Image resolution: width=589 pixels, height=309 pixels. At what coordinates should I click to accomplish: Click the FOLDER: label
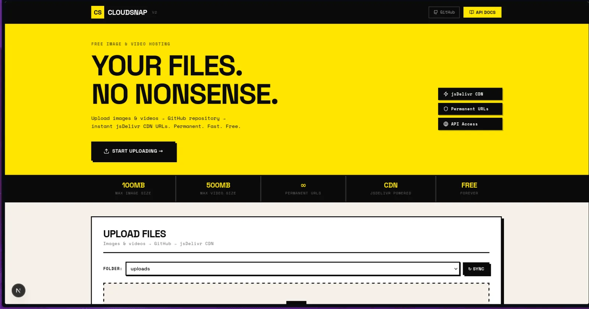(x=113, y=269)
